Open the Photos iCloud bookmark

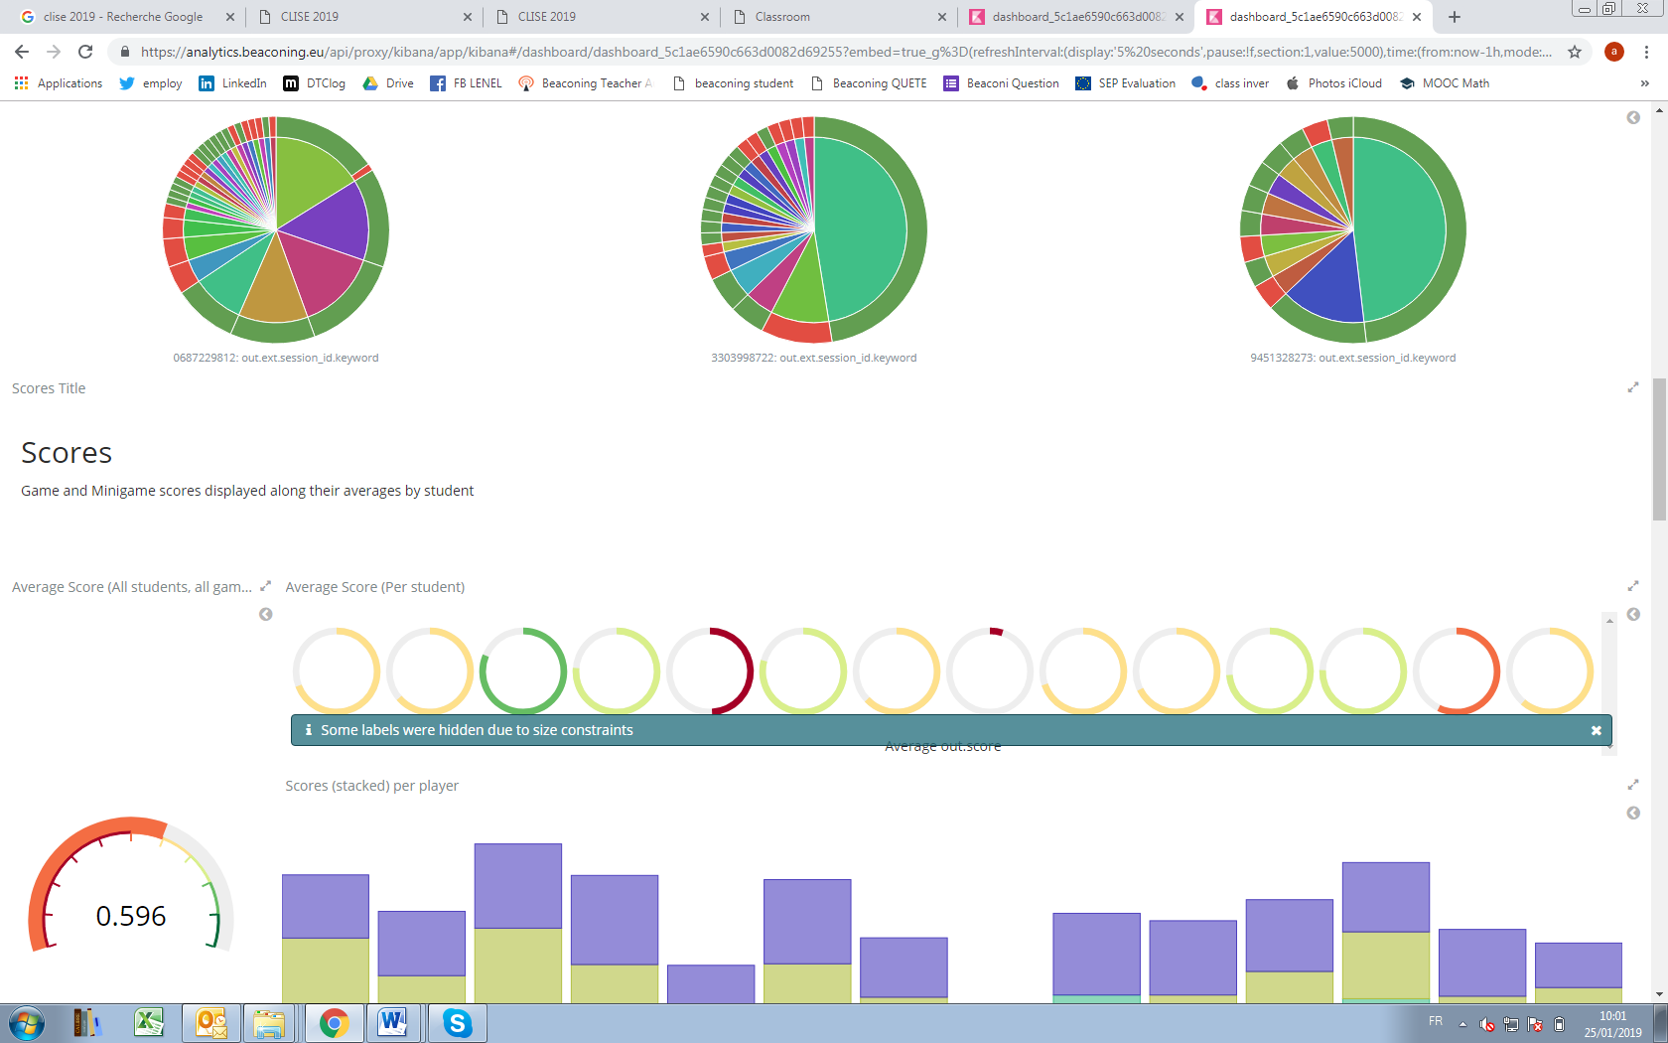point(1333,83)
